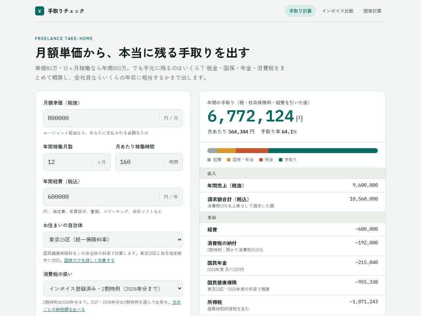421x316 pixels.
Task: Select the 国民健康保険 value −955,330
Action: click(367, 282)
